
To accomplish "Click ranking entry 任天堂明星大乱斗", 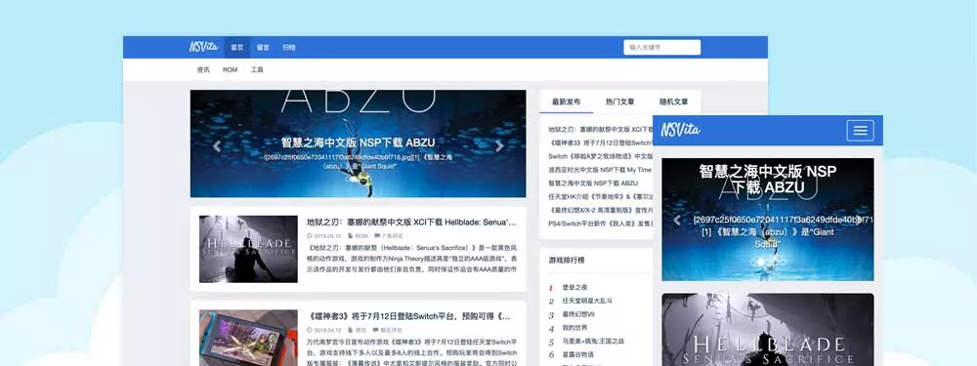I will coord(587,302).
